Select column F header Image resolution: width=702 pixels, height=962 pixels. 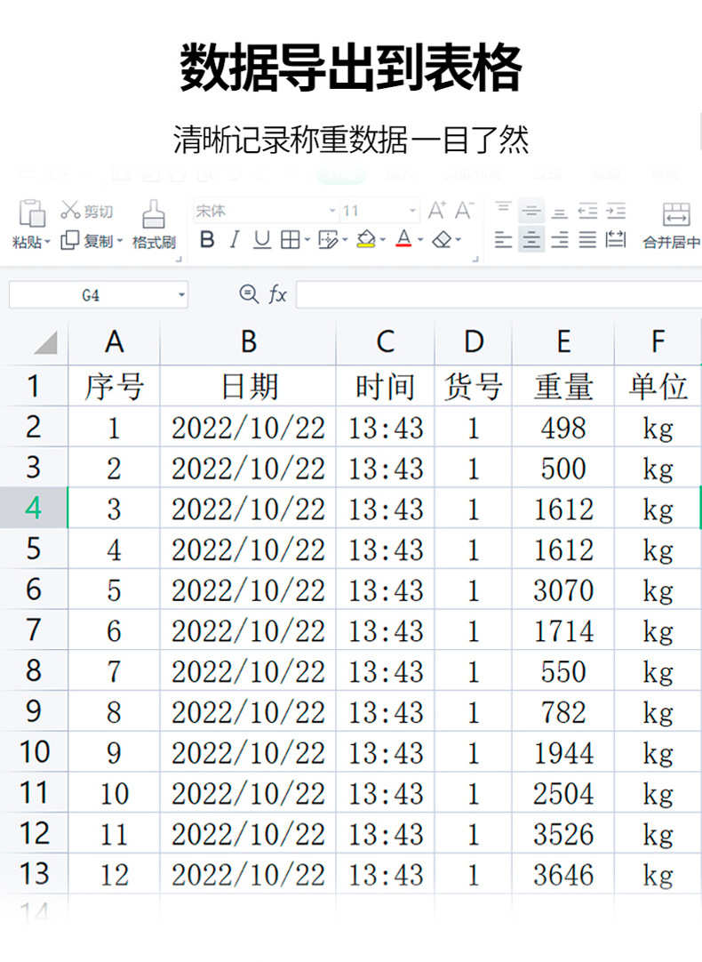658,342
